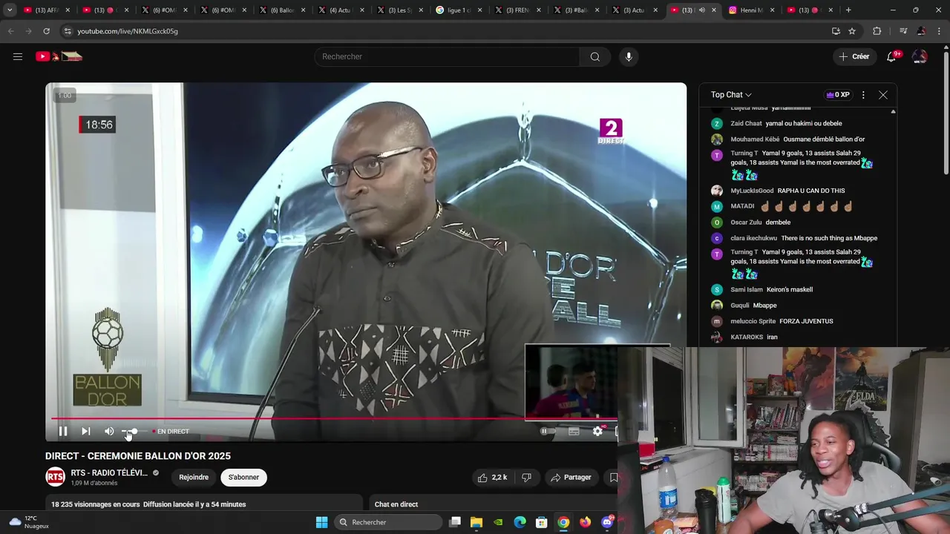
Task: Open the 0 XP chat points badge
Action: (x=838, y=95)
